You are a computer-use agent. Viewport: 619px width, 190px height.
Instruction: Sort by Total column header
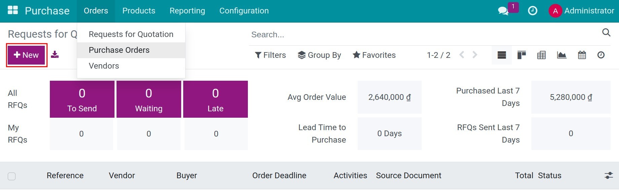click(x=524, y=176)
